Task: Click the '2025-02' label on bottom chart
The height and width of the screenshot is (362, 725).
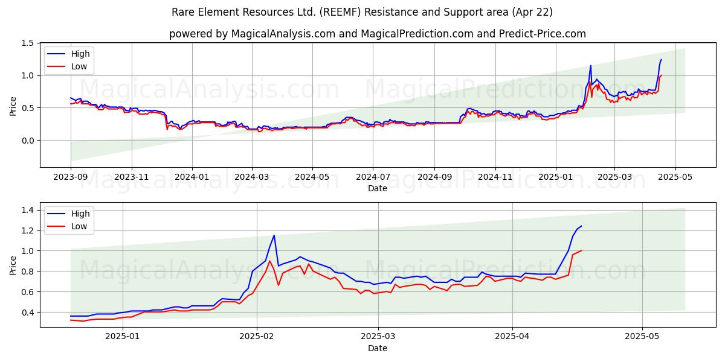Action: pyautogui.click(x=257, y=337)
